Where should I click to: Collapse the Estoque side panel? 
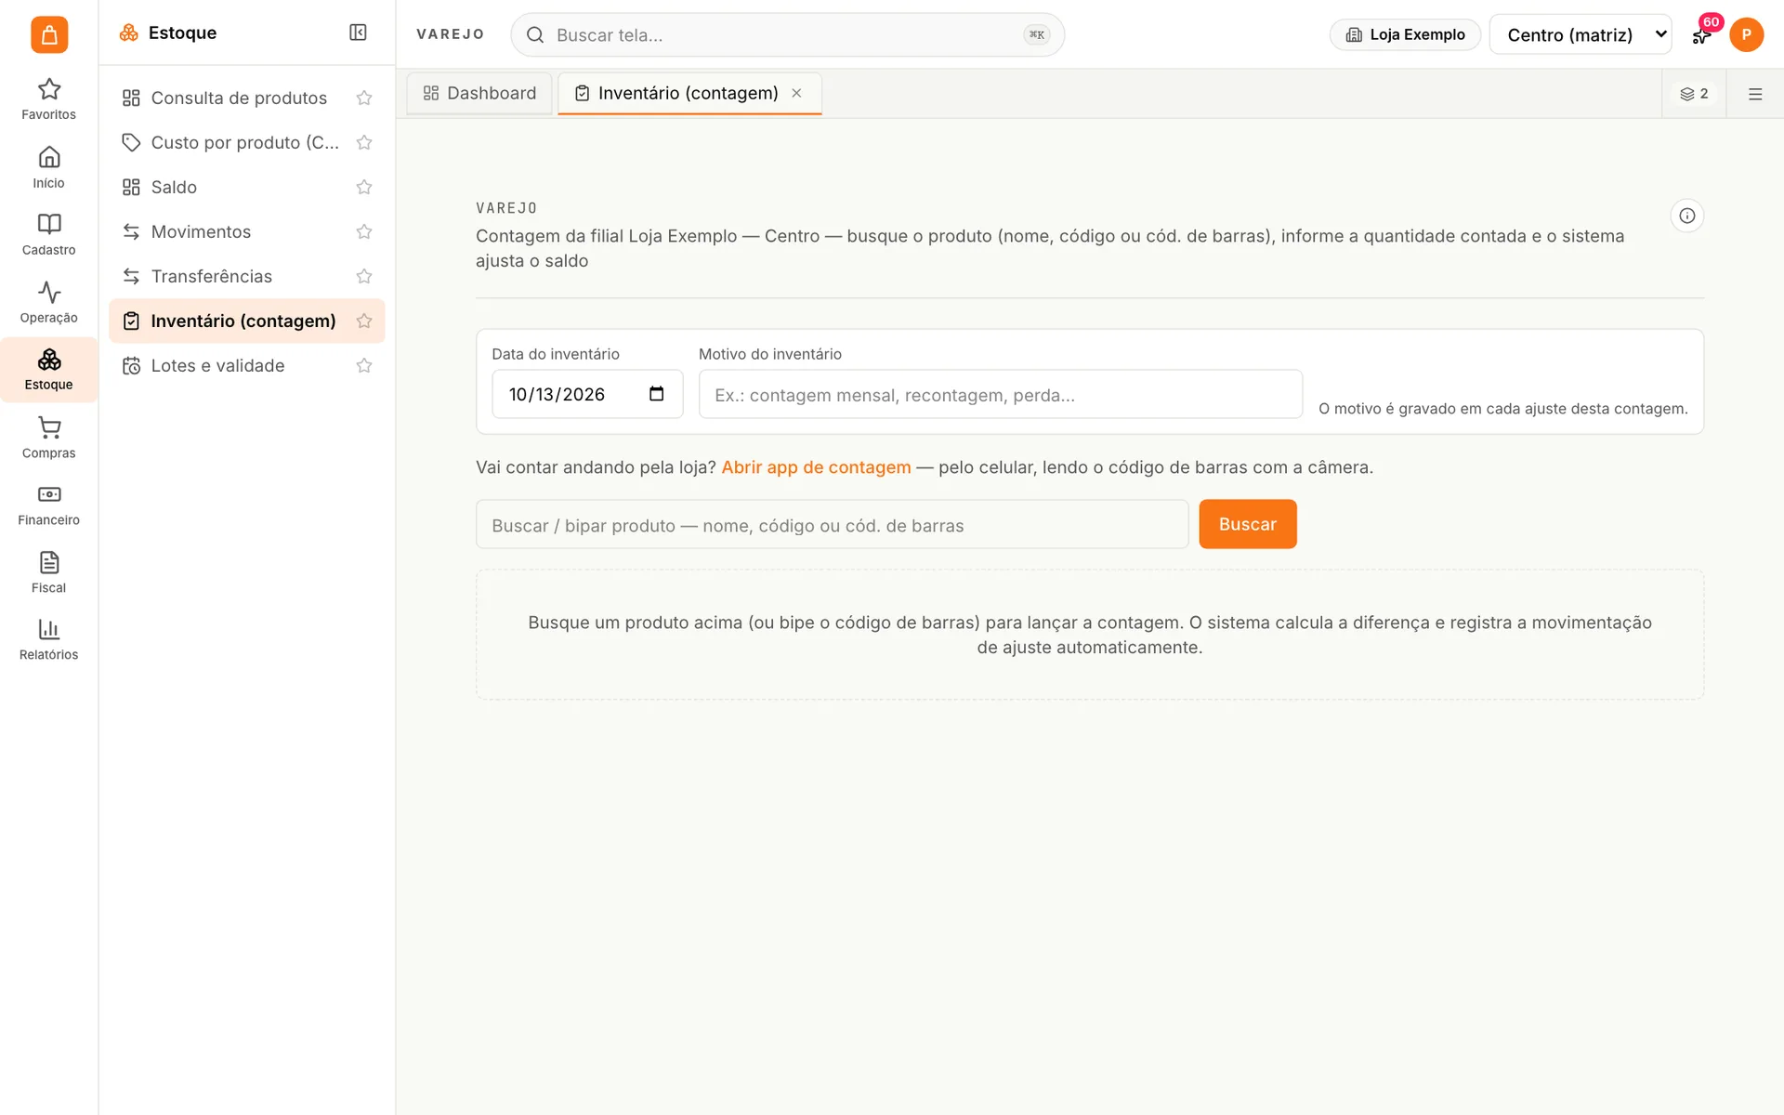[358, 33]
